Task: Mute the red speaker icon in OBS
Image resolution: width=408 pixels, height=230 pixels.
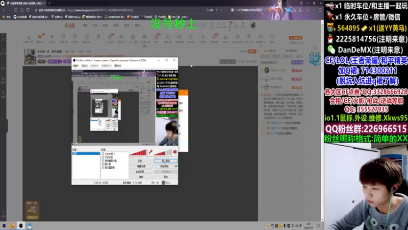Action: click(175, 152)
